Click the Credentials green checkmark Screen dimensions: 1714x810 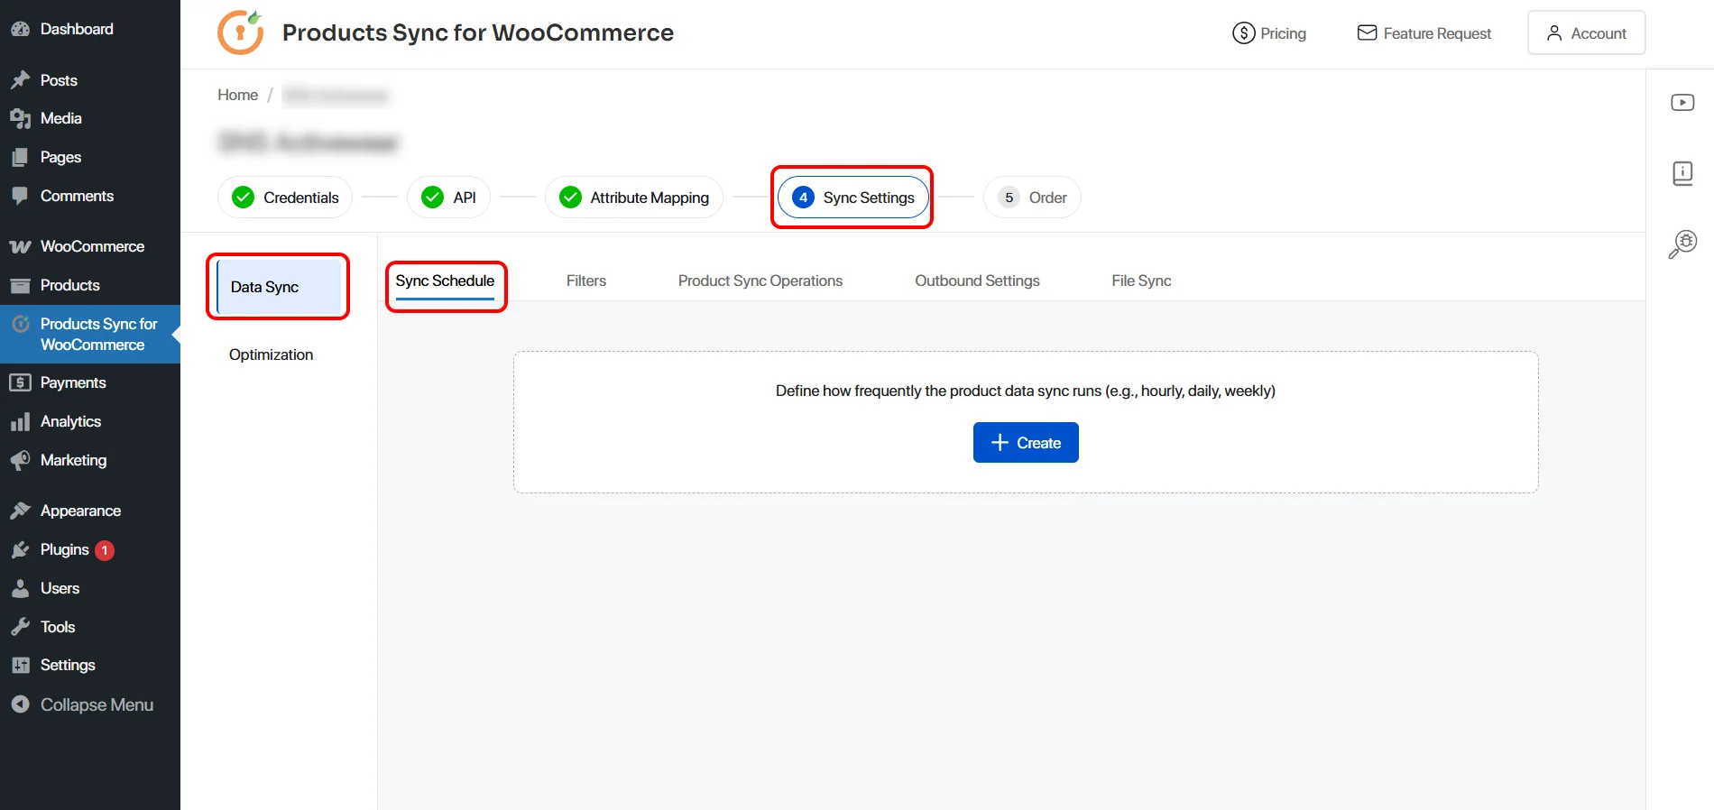(243, 198)
